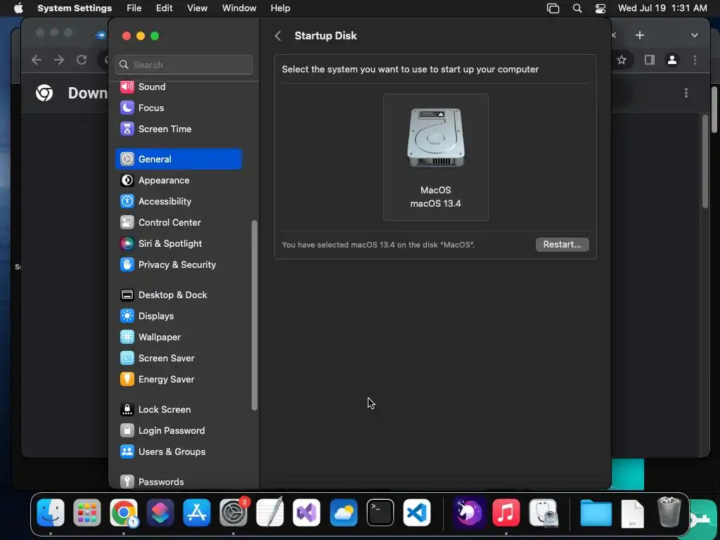The height and width of the screenshot is (540, 720).
Task: Bookmark this page in Chrome
Action: point(622,60)
